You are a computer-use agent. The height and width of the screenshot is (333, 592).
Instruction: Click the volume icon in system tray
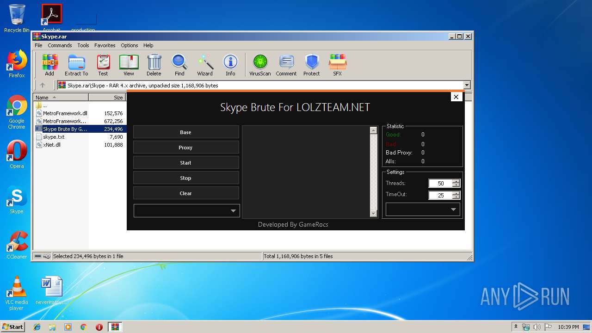click(536, 327)
